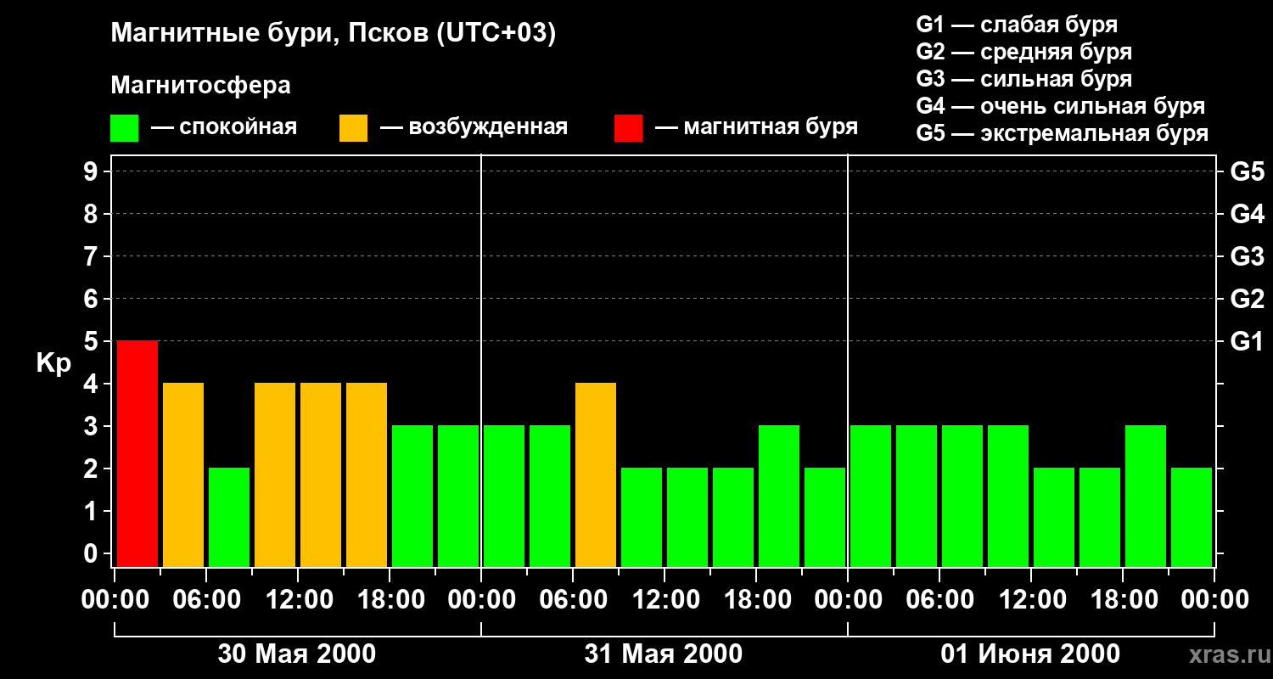Click the '12:00' time label above 31 Мая

(x=665, y=600)
